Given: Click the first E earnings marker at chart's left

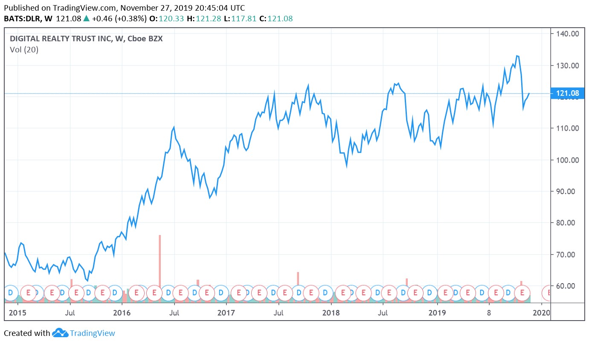Looking at the screenshot, I should click(x=28, y=293).
